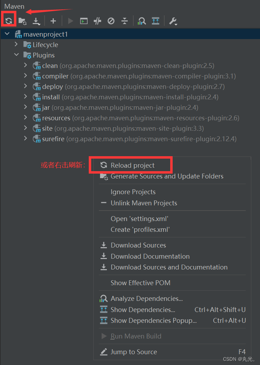Select the jar plugin row
Viewport: 260px width, 365px height.
tap(130, 107)
